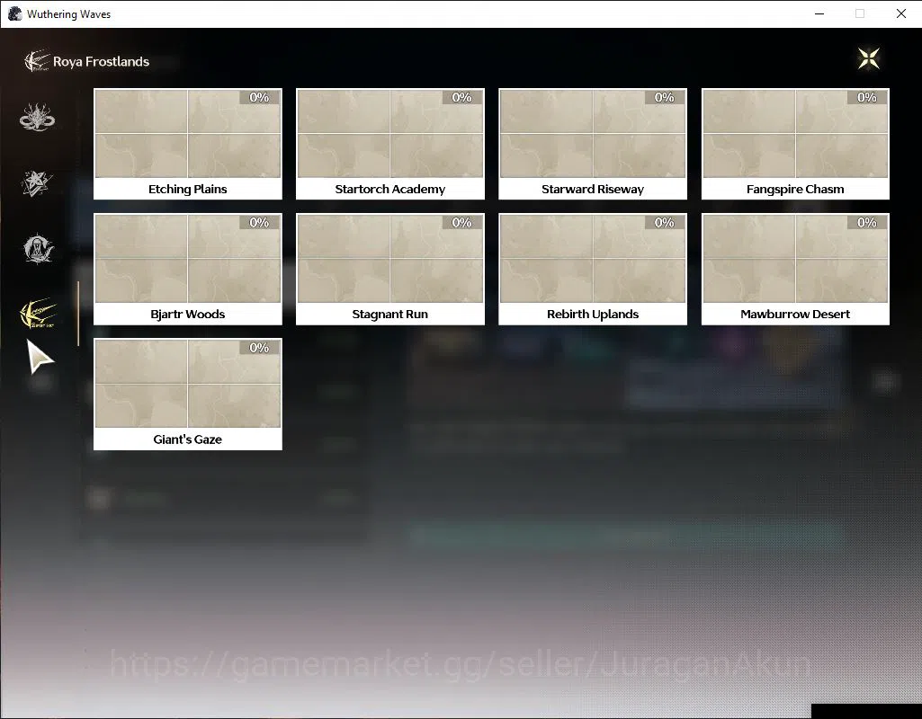Click the Mawburrow Desert 0% progress badge

(867, 223)
